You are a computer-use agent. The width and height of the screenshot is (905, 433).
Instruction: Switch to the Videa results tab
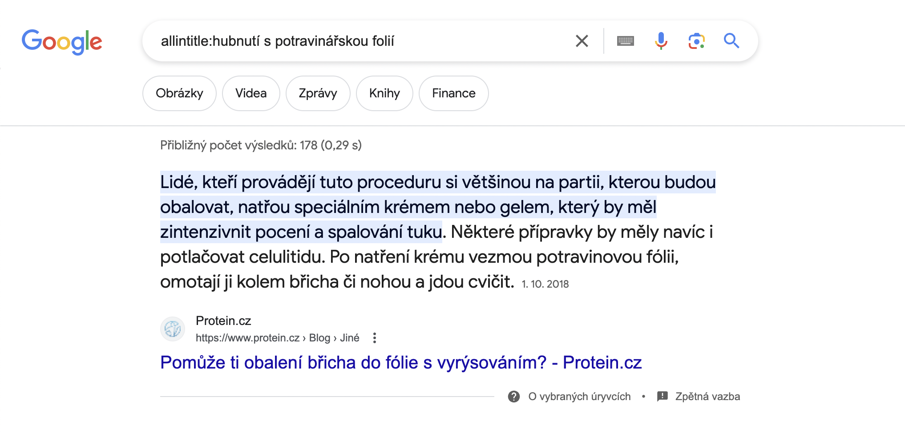[251, 93]
